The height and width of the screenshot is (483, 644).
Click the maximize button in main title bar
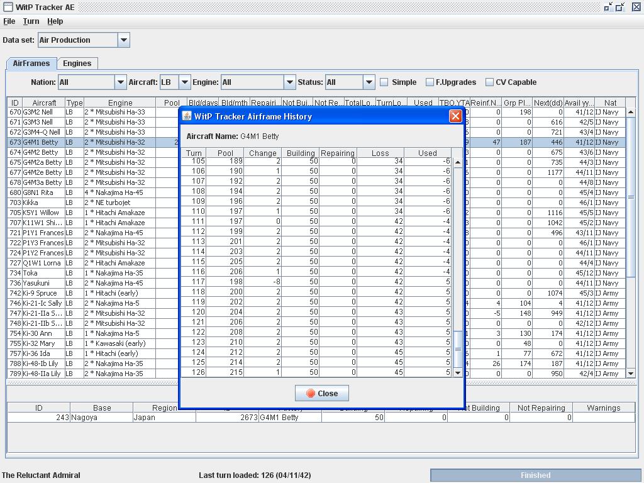[x=620, y=6]
